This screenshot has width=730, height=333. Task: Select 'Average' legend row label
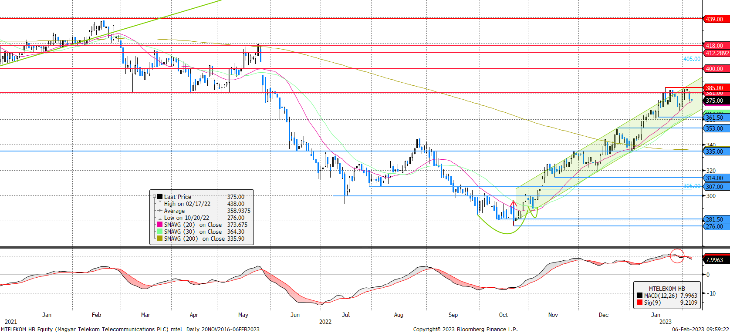[x=174, y=211]
